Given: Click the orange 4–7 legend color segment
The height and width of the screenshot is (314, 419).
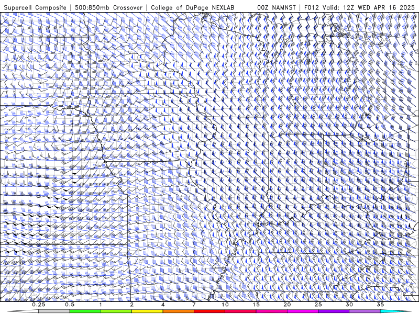Looking at the screenshot, I should click(178, 311).
